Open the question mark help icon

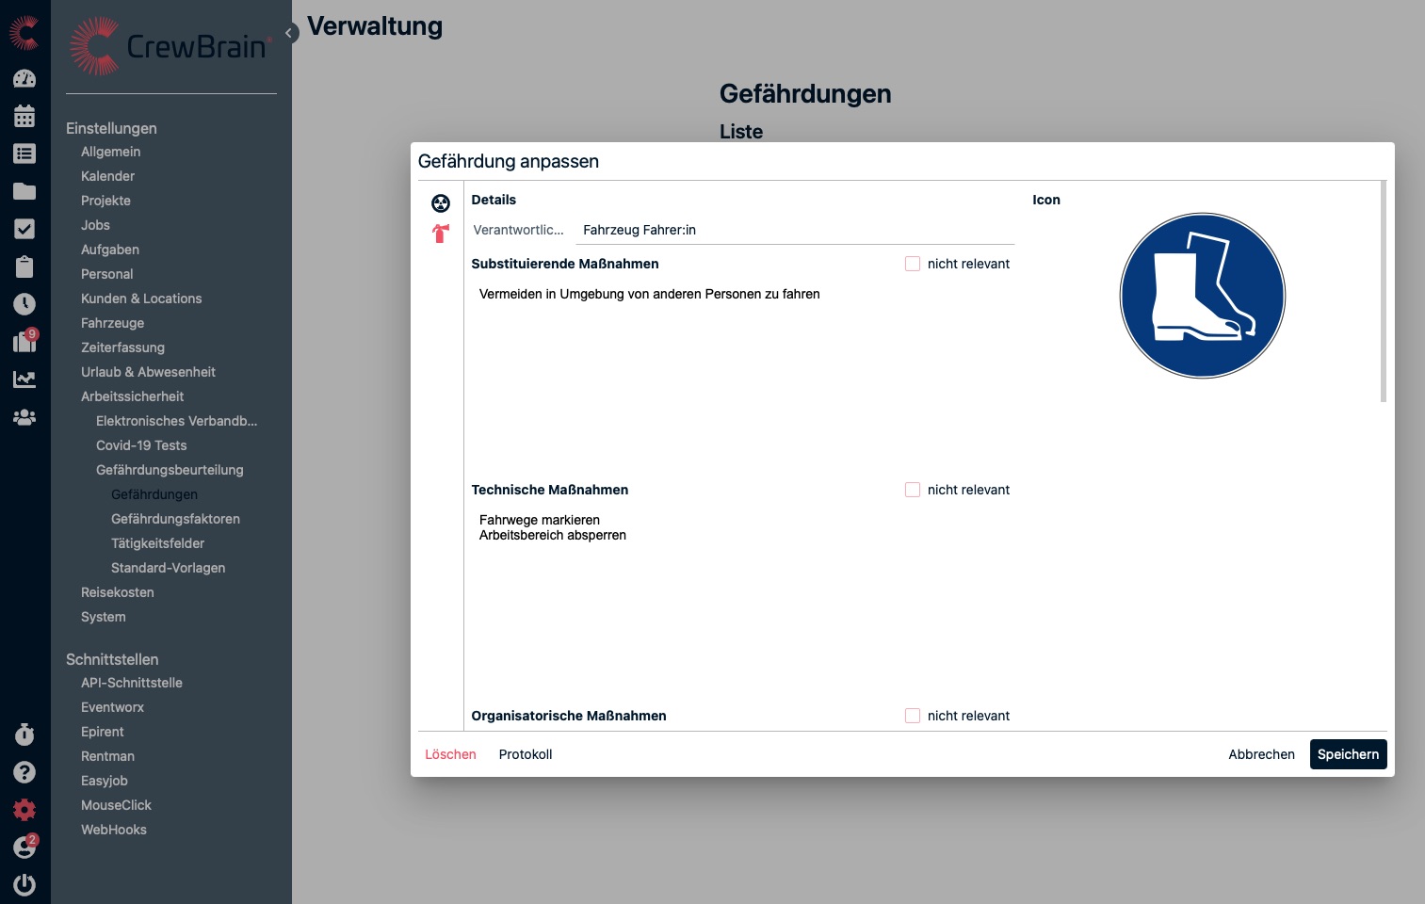pyautogui.click(x=24, y=772)
